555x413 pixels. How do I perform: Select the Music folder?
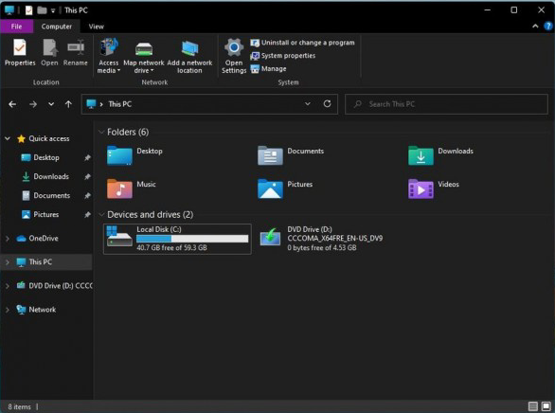pos(131,189)
